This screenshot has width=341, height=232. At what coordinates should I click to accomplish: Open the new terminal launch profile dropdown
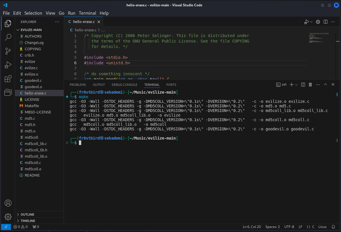[x=296, y=85]
